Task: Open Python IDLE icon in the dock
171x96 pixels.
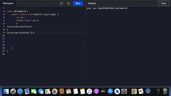Action: tap(141, 91)
